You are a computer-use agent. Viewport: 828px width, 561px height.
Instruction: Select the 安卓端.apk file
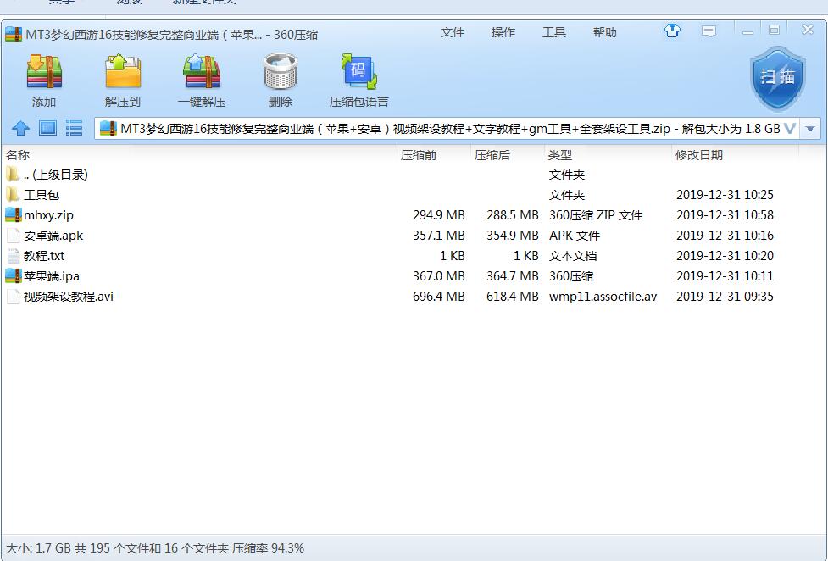[53, 236]
